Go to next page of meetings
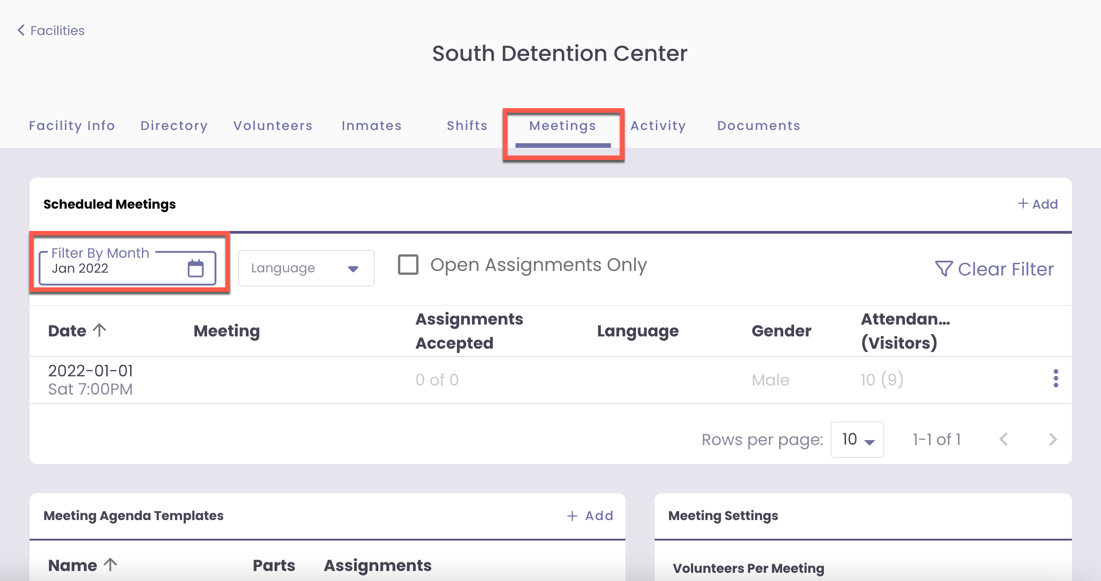 pyautogui.click(x=1052, y=439)
